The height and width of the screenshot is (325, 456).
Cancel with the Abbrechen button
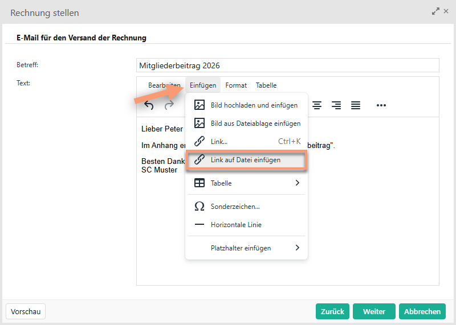click(x=422, y=311)
